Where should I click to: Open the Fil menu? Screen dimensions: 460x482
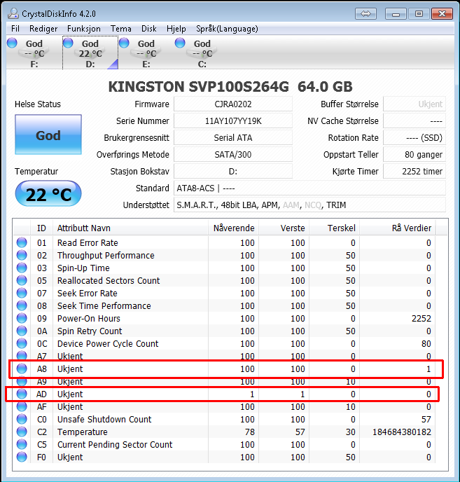click(x=15, y=29)
